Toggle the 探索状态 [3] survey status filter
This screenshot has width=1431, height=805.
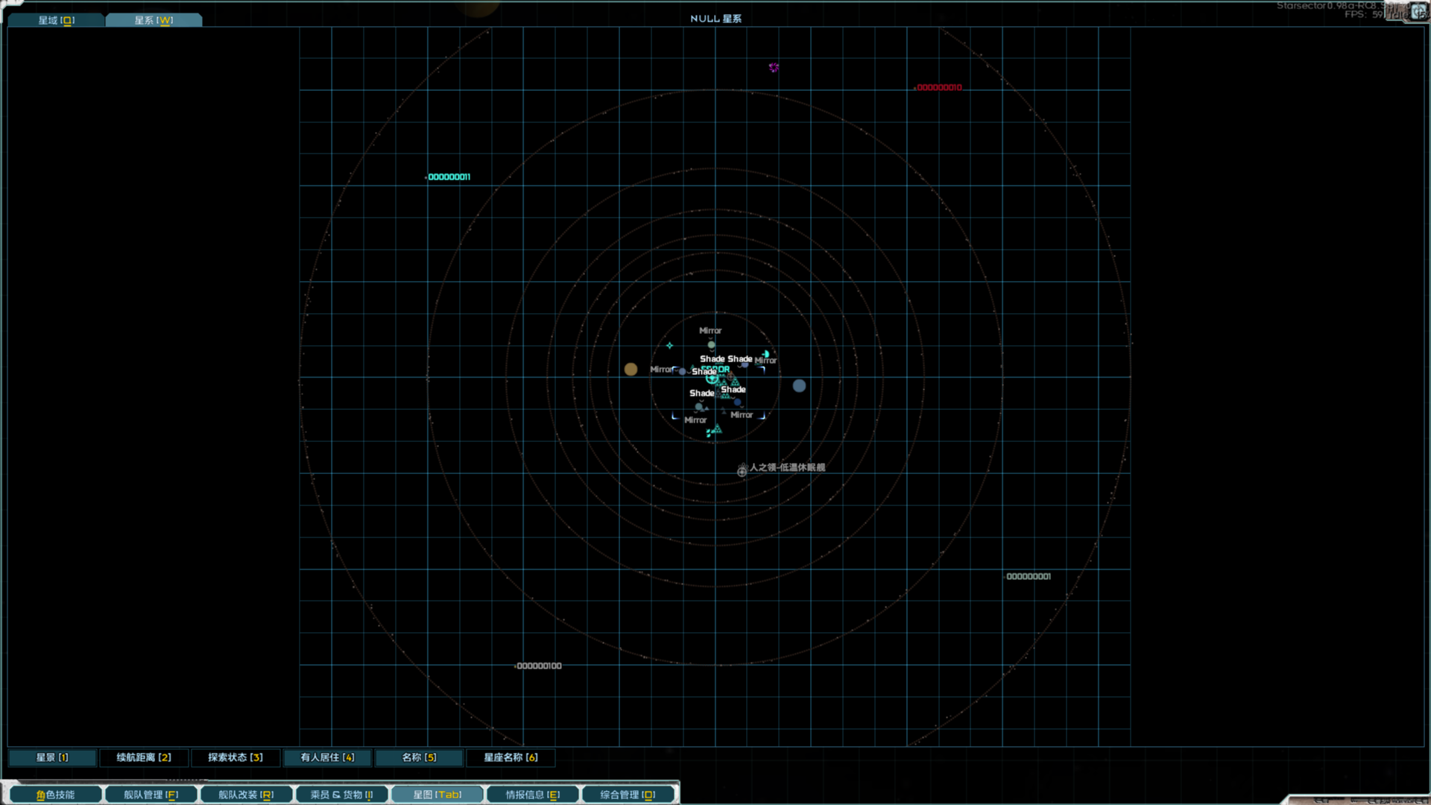(x=236, y=757)
